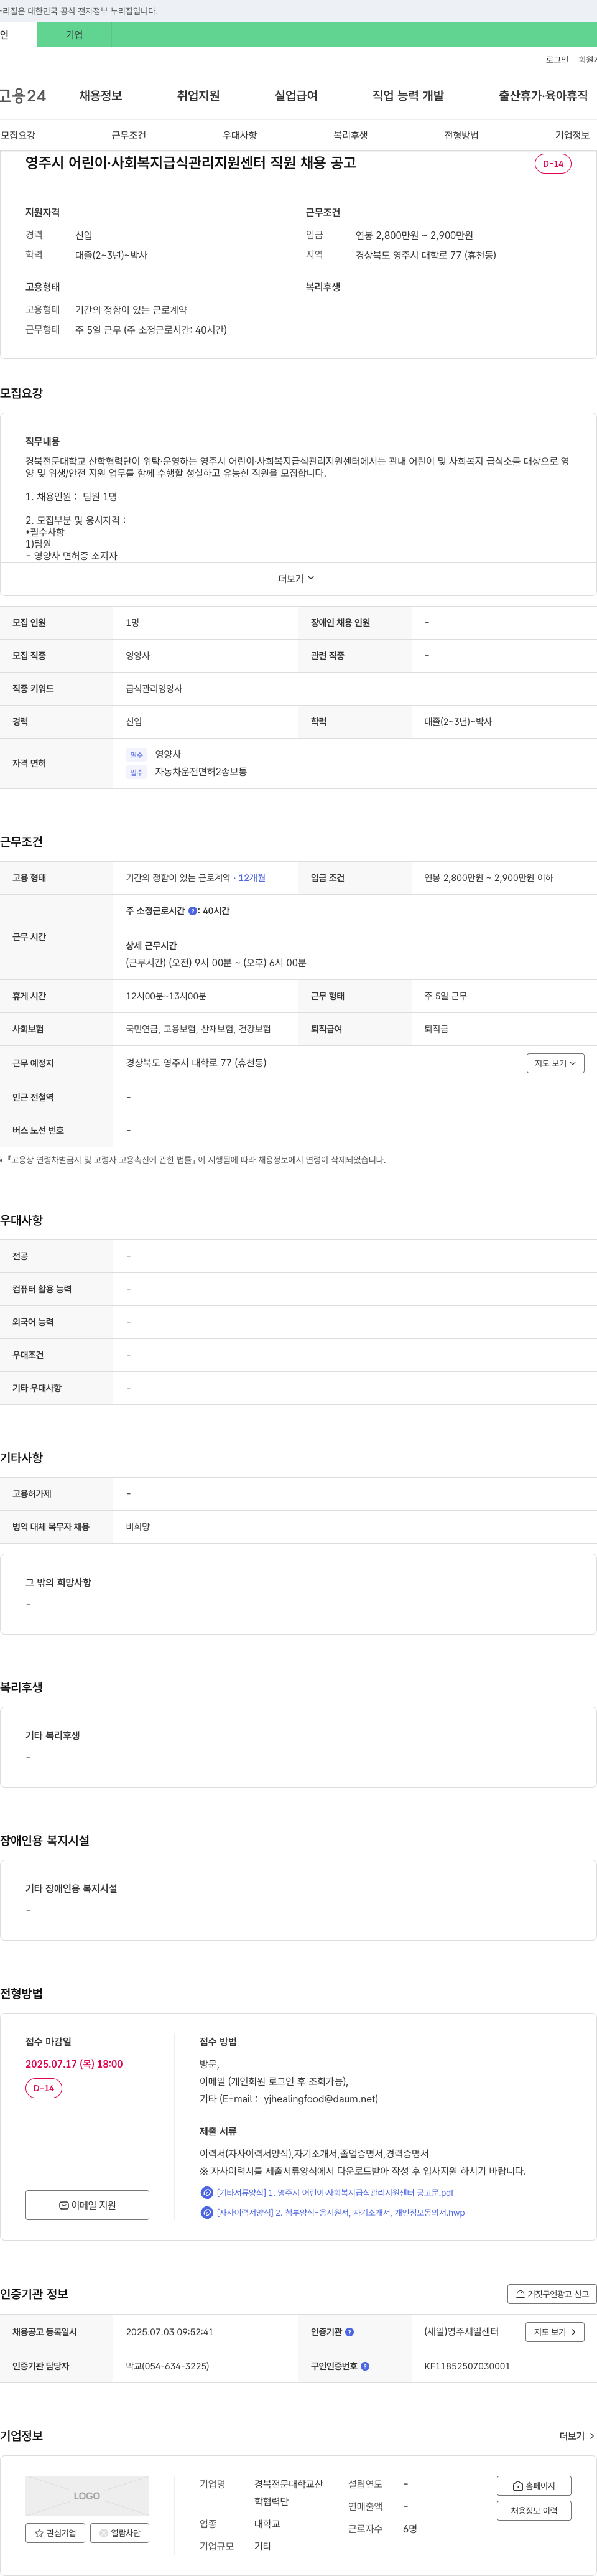Screen dimensions: 597x2576
Task: Select the 영양사 required license entry
Action: pyautogui.click(x=168, y=755)
